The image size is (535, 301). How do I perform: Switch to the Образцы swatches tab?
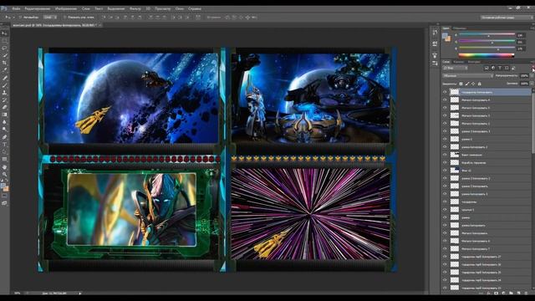point(460,28)
